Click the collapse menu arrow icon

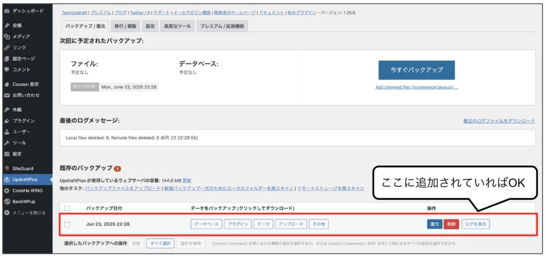6,213
